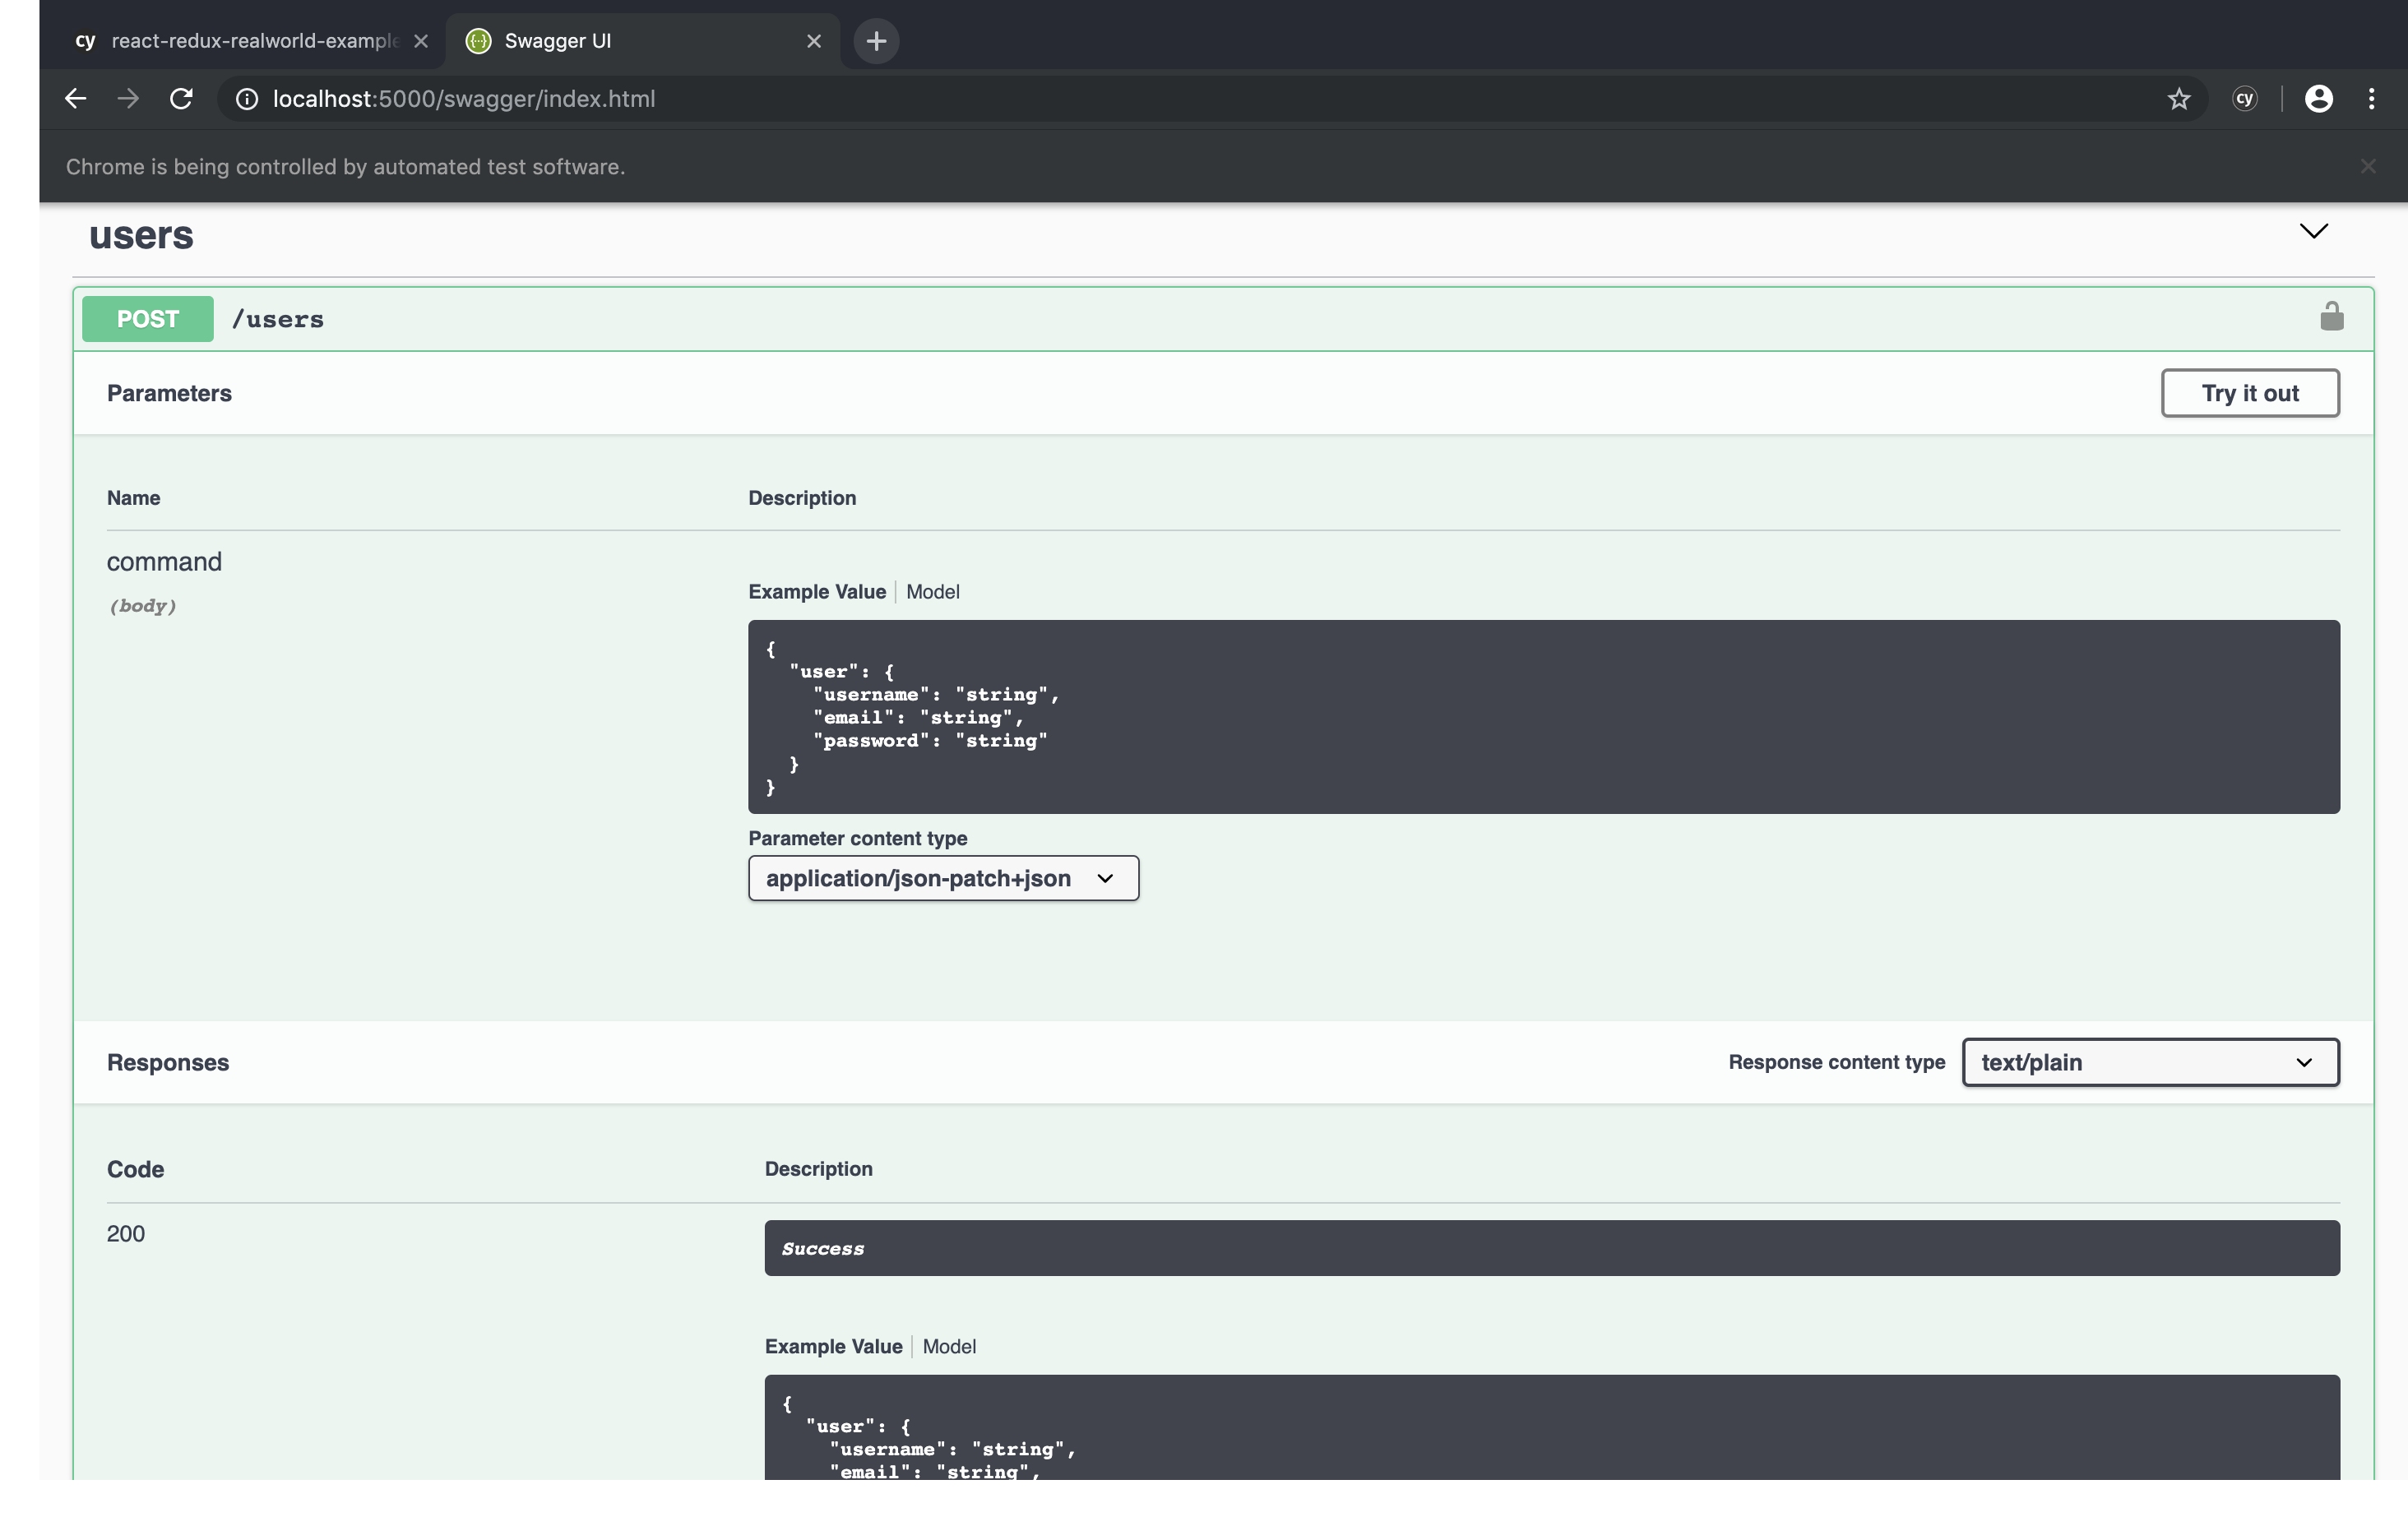Collapse the POST /users operation
Screen dimensions: 2408x1526
point(1223,319)
